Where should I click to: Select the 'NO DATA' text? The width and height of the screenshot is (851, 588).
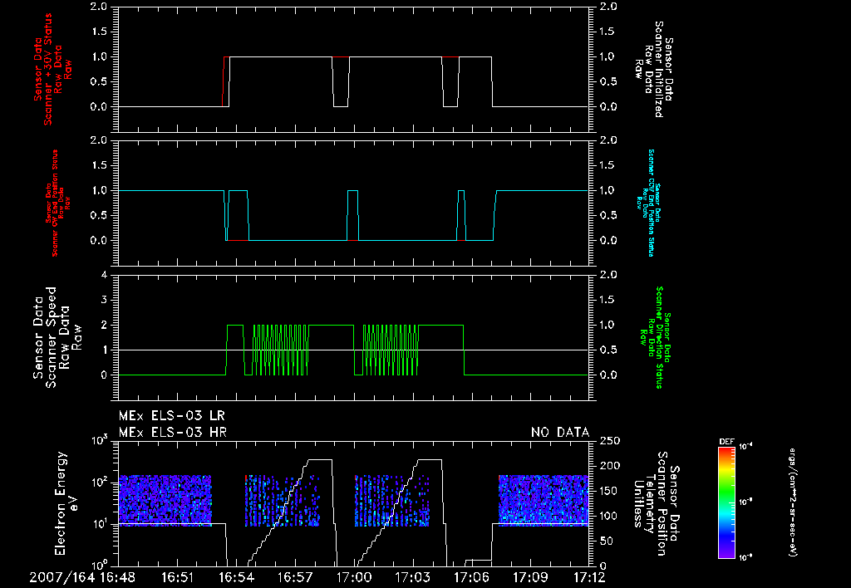tap(560, 433)
